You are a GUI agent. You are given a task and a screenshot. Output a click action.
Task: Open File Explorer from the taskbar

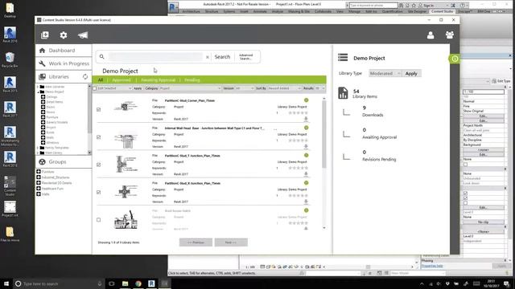[126, 283]
